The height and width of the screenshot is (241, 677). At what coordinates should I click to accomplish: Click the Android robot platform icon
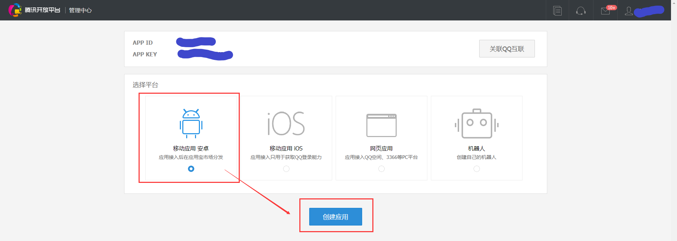[191, 123]
